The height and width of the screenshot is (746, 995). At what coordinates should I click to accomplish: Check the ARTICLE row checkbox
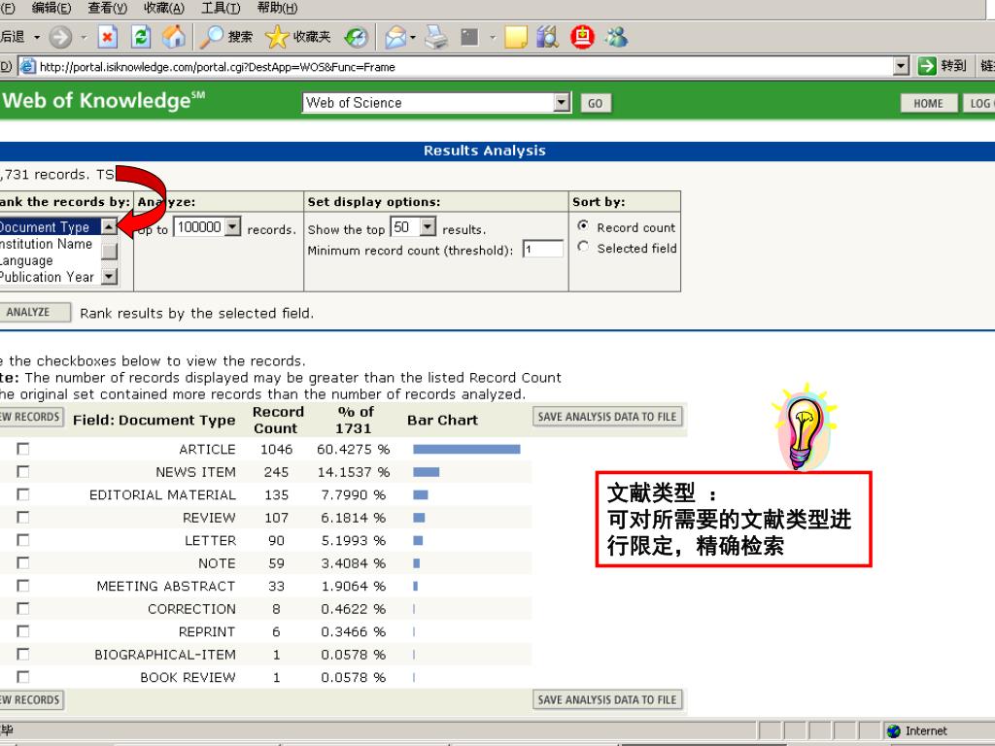(23, 449)
